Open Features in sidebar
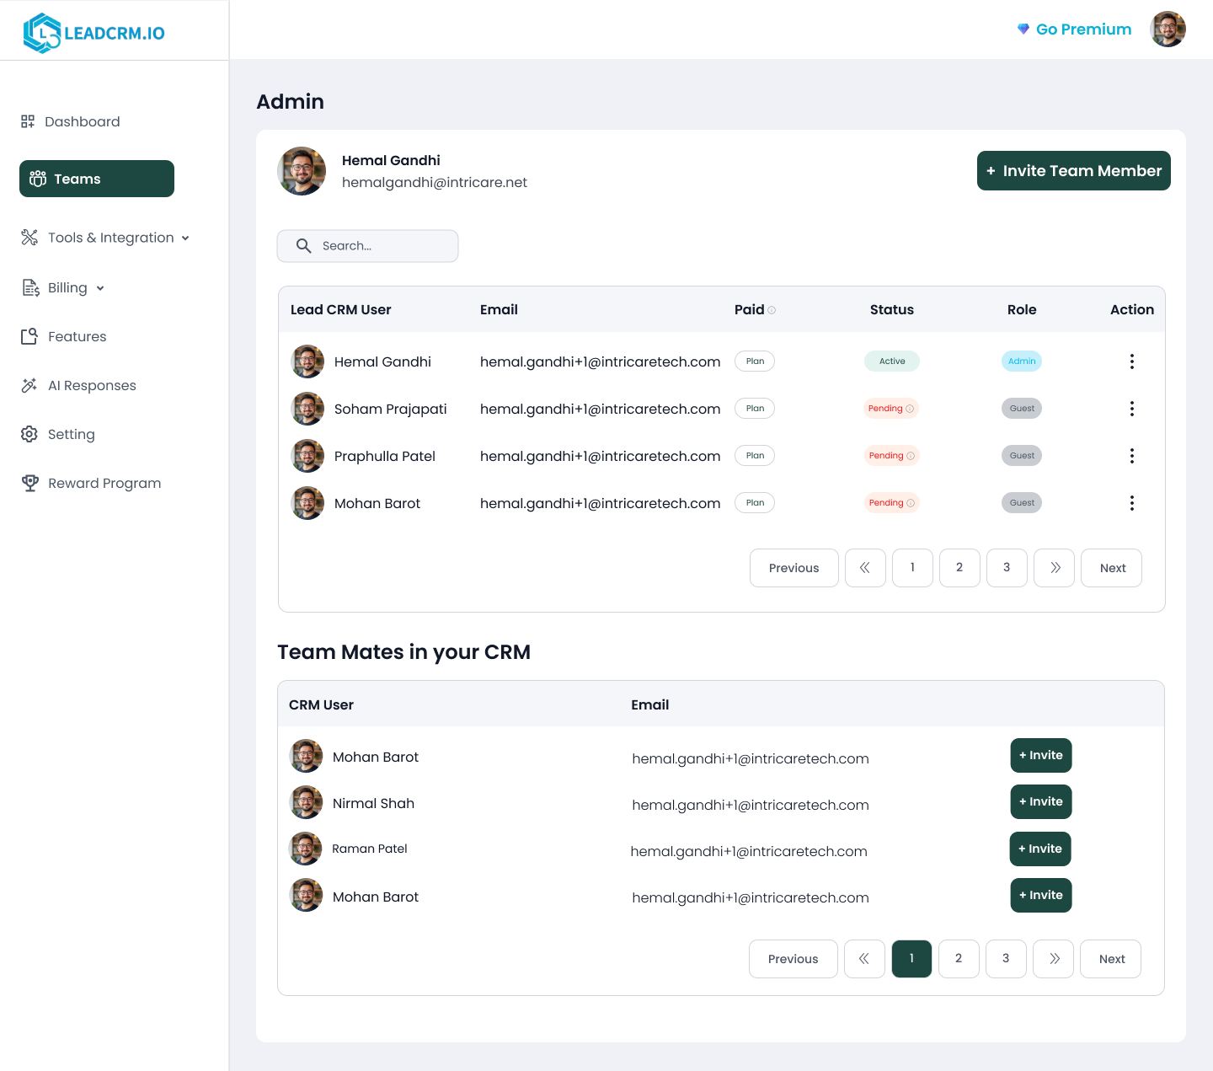The image size is (1213, 1071). click(x=64, y=336)
